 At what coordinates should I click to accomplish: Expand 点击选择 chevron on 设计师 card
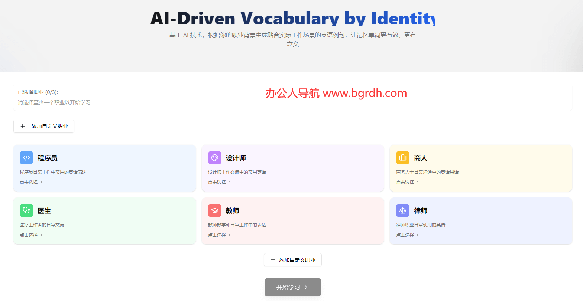point(230,182)
